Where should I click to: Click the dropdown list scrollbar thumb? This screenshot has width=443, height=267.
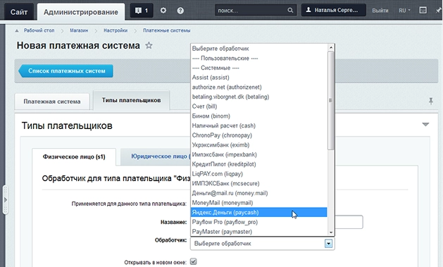(331, 101)
